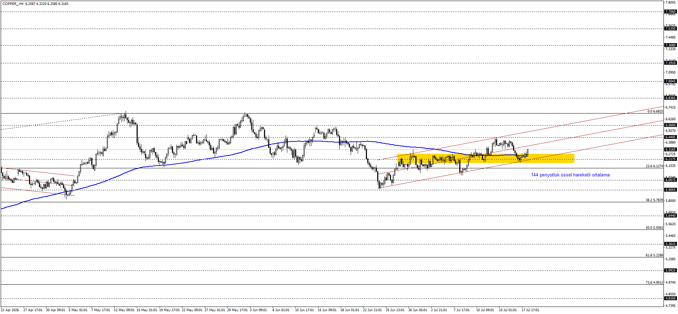
Task: Select the 144 periyotluk üssel hareketli ortalama label
Action: [x=570, y=175]
